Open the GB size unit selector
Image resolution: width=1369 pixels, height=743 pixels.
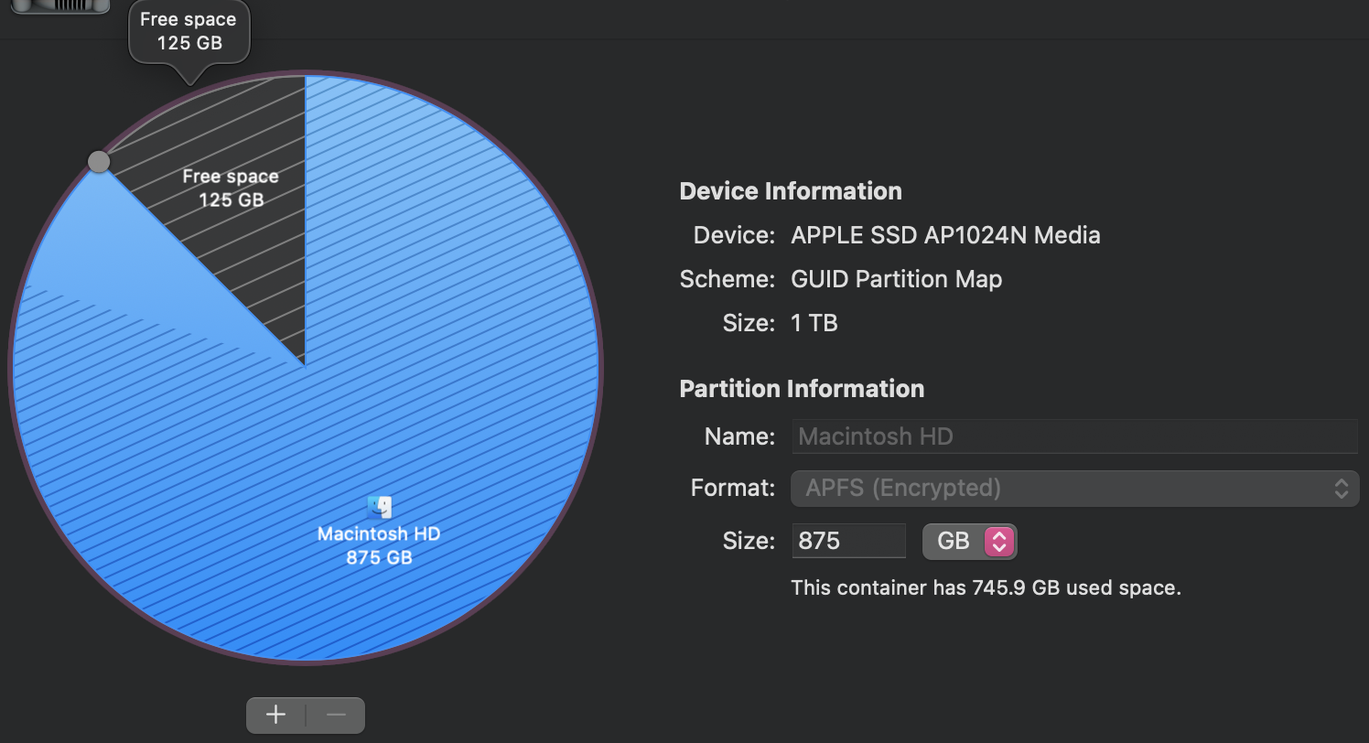969,541
